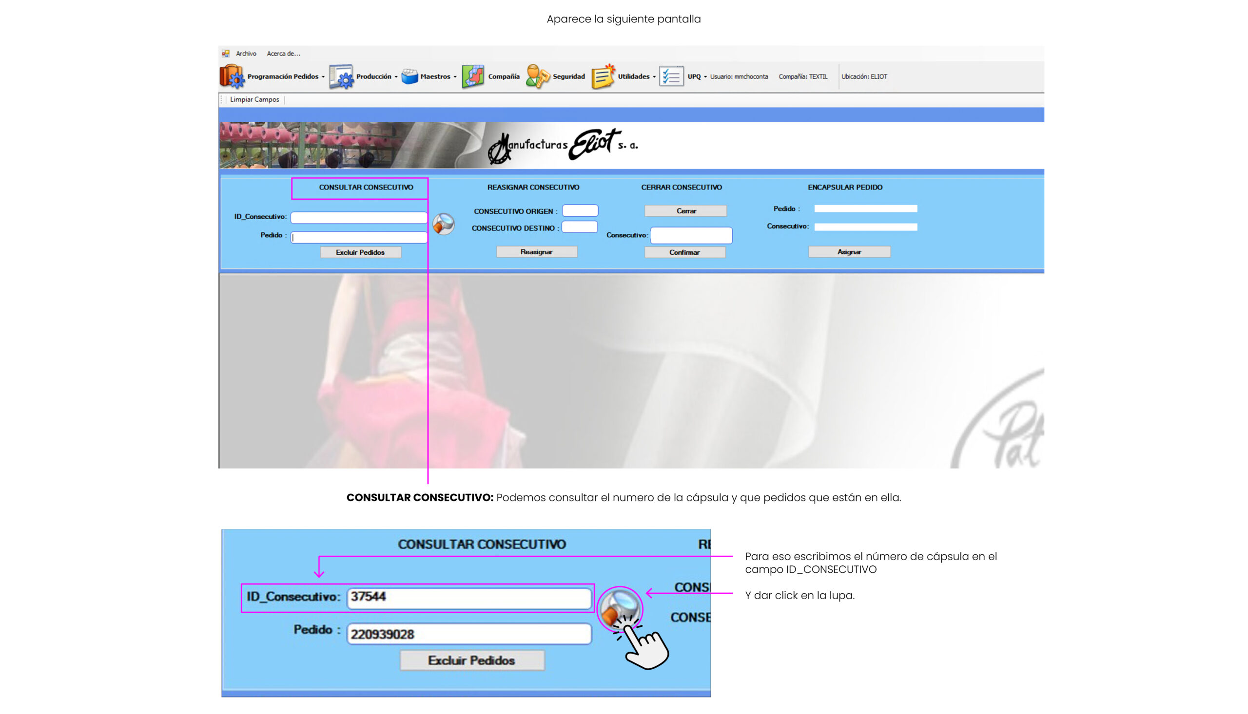
Task: Click the Asignar button
Action: pos(849,252)
